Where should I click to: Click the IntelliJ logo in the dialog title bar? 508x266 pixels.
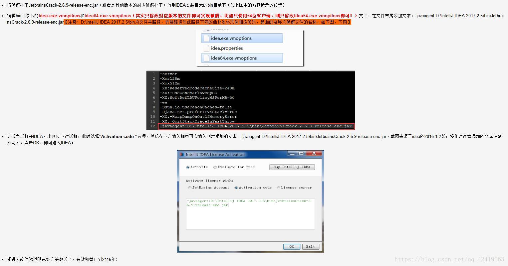point(182,154)
